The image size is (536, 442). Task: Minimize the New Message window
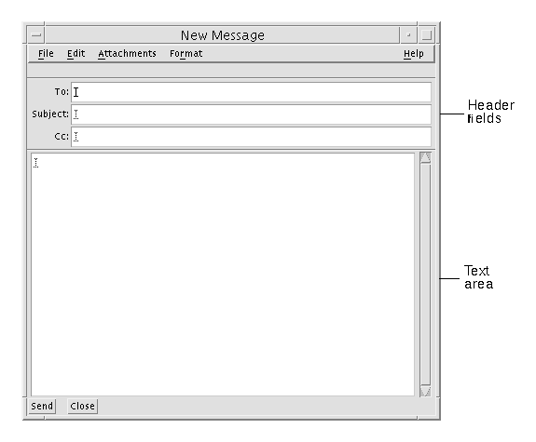click(408, 35)
